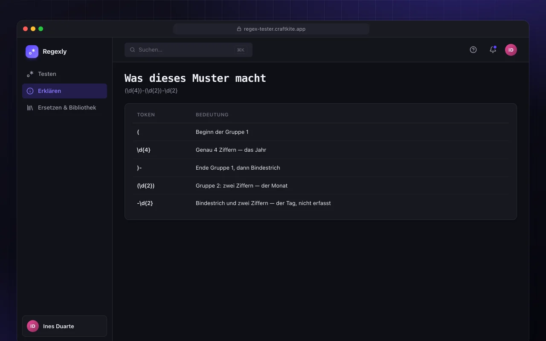Select the -\d{2} token cell
Viewport: 546px width, 341px height.
click(x=145, y=203)
